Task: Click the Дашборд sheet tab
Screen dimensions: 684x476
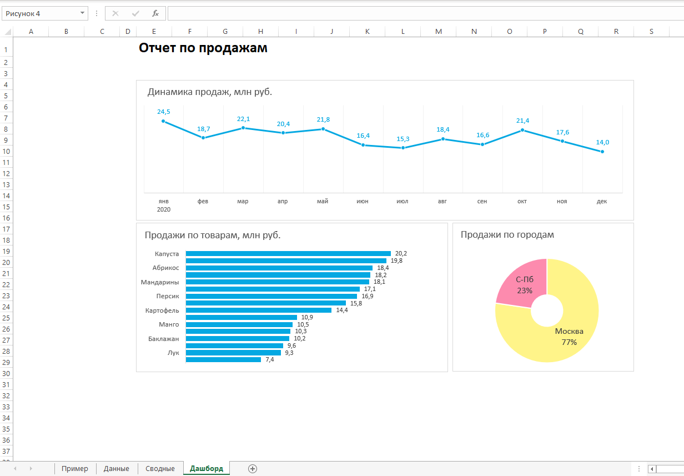Action: click(206, 468)
